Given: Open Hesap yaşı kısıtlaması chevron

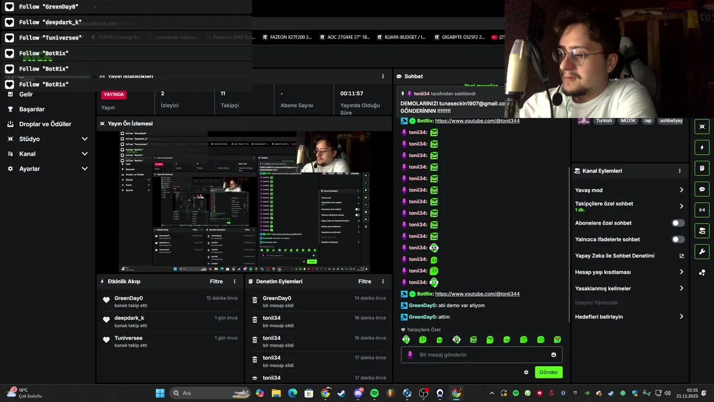Looking at the screenshot, I should tap(681, 272).
